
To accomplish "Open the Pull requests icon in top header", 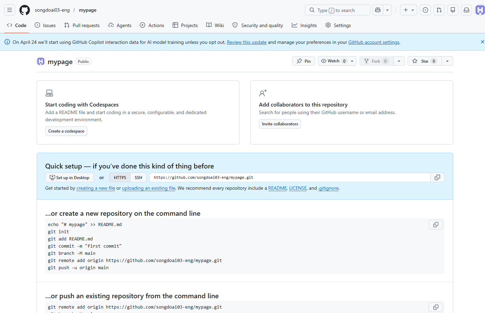I will tap(439, 10).
